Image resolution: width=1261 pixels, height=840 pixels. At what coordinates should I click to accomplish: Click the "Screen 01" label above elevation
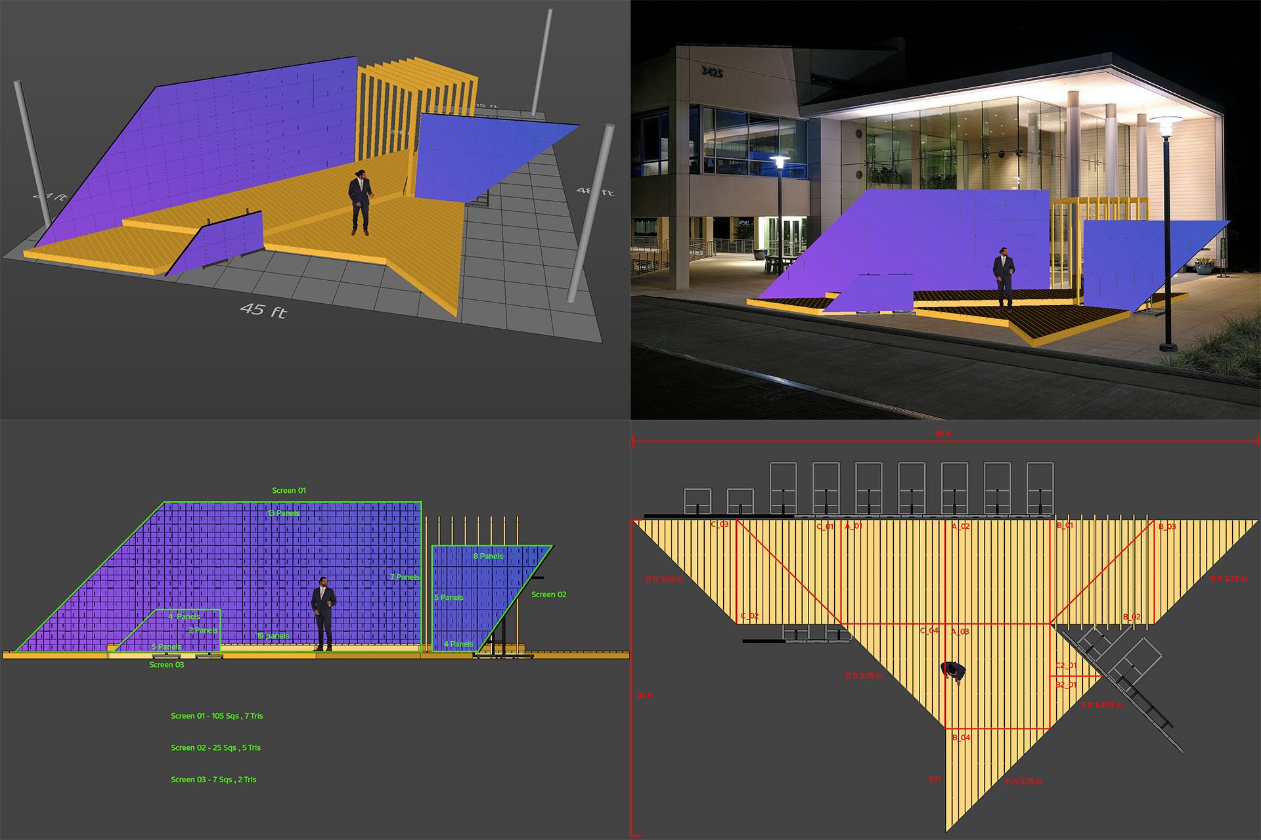pos(289,490)
